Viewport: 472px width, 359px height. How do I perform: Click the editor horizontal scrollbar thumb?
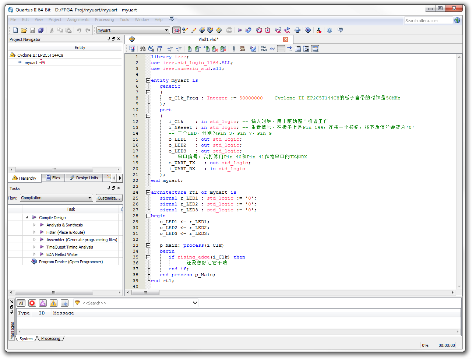145,292
